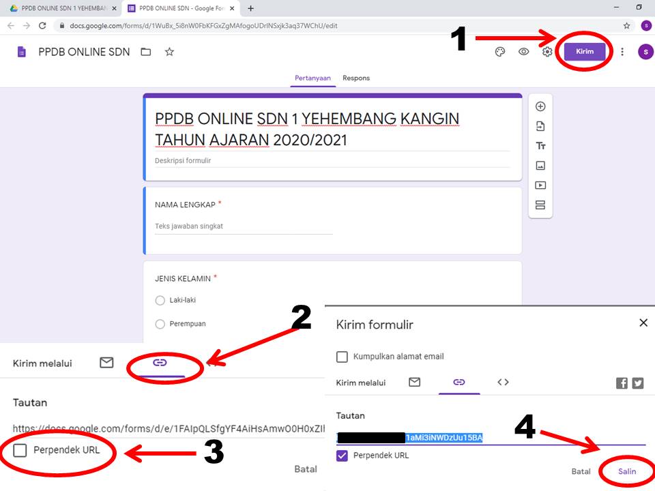Click the embed HTML icon in Kirim formulir
Screen dimensions: 655x491
(x=503, y=383)
